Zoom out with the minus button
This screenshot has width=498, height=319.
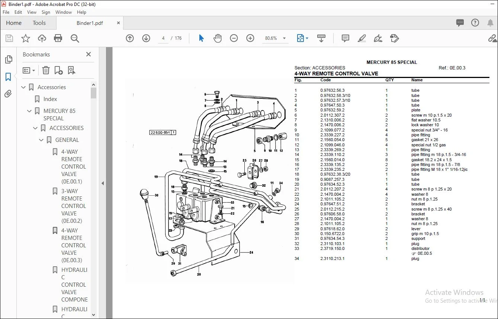point(234,38)
